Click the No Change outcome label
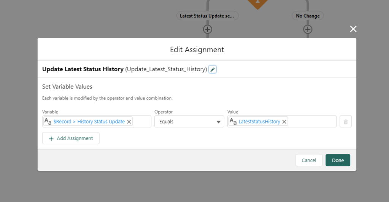Screen dimensions: 389x202 [308, 16]
